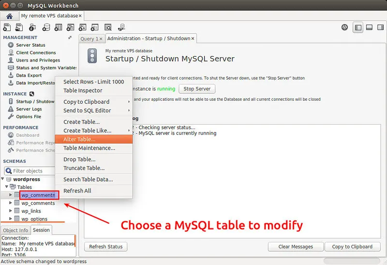Screen dimensions: 387x265
Task: Create a new function toolbar icon
Action: pos(95,27)
